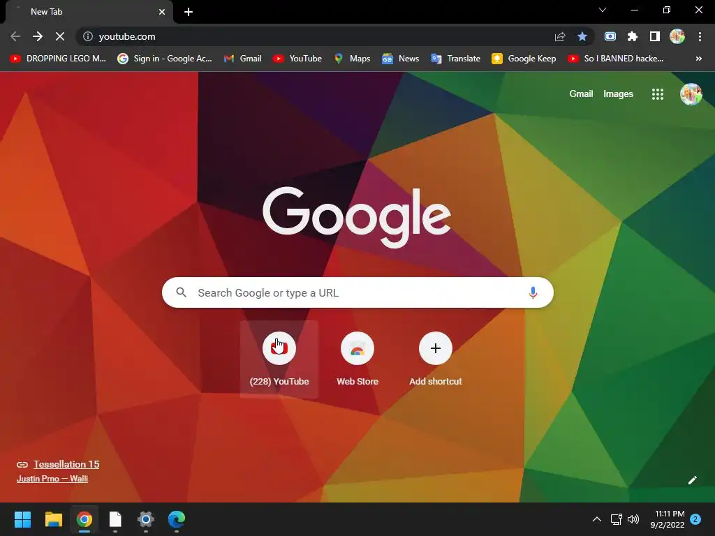The width and height of the screenshot is (715, 536).
Task: Open the News bookmark
Action: coord(400,59)
